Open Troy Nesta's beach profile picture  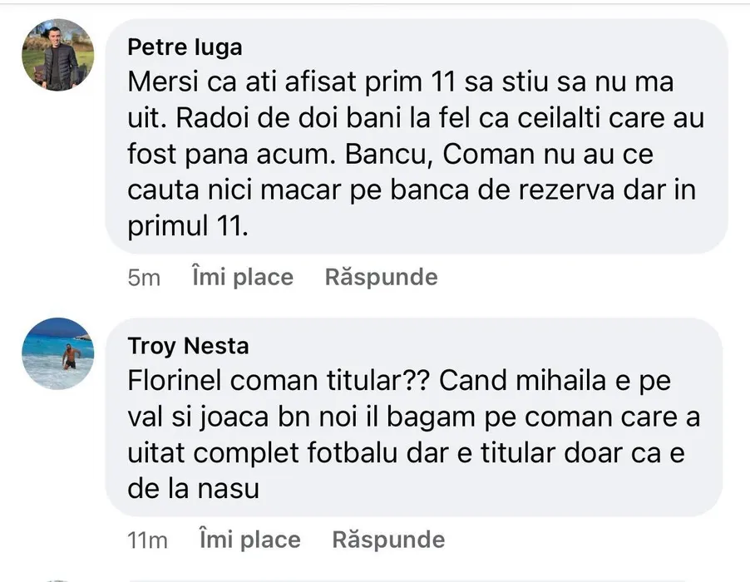[x=57, y=353]
